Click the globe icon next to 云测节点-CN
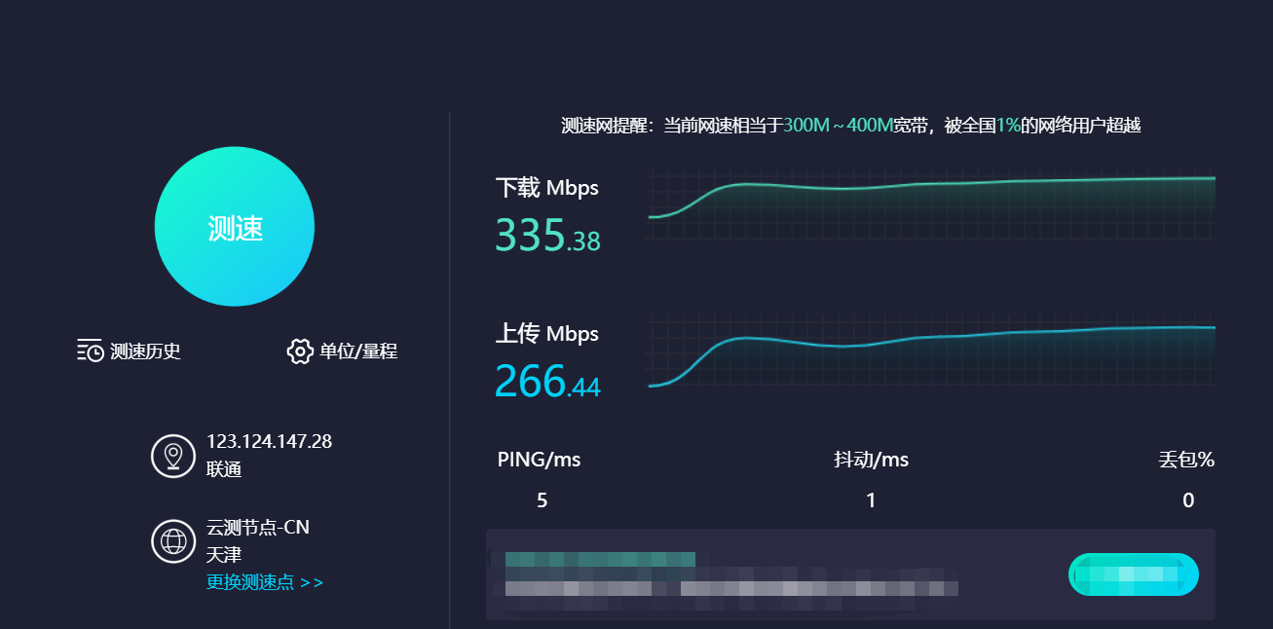 tap(173, 541)
